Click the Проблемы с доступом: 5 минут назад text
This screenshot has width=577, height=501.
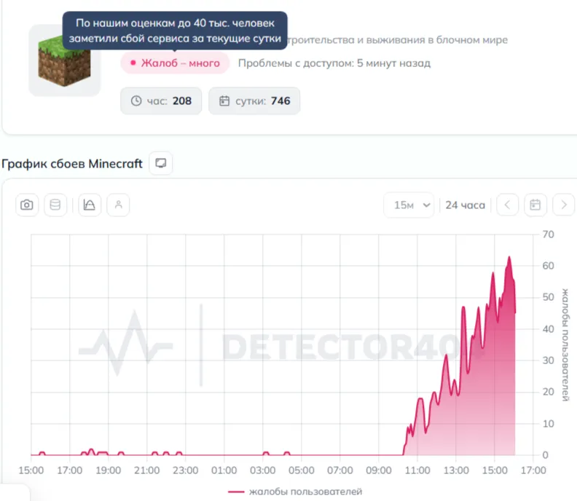pos(334,63)
